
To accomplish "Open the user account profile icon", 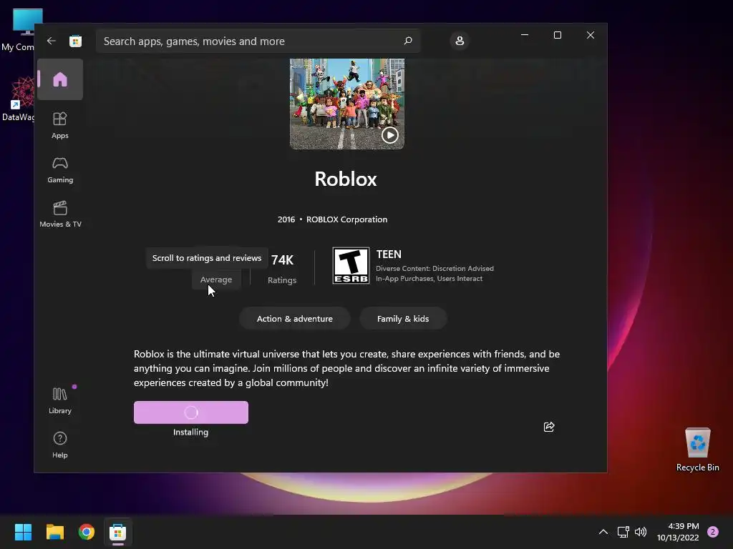I will click(x=460, y=41).
